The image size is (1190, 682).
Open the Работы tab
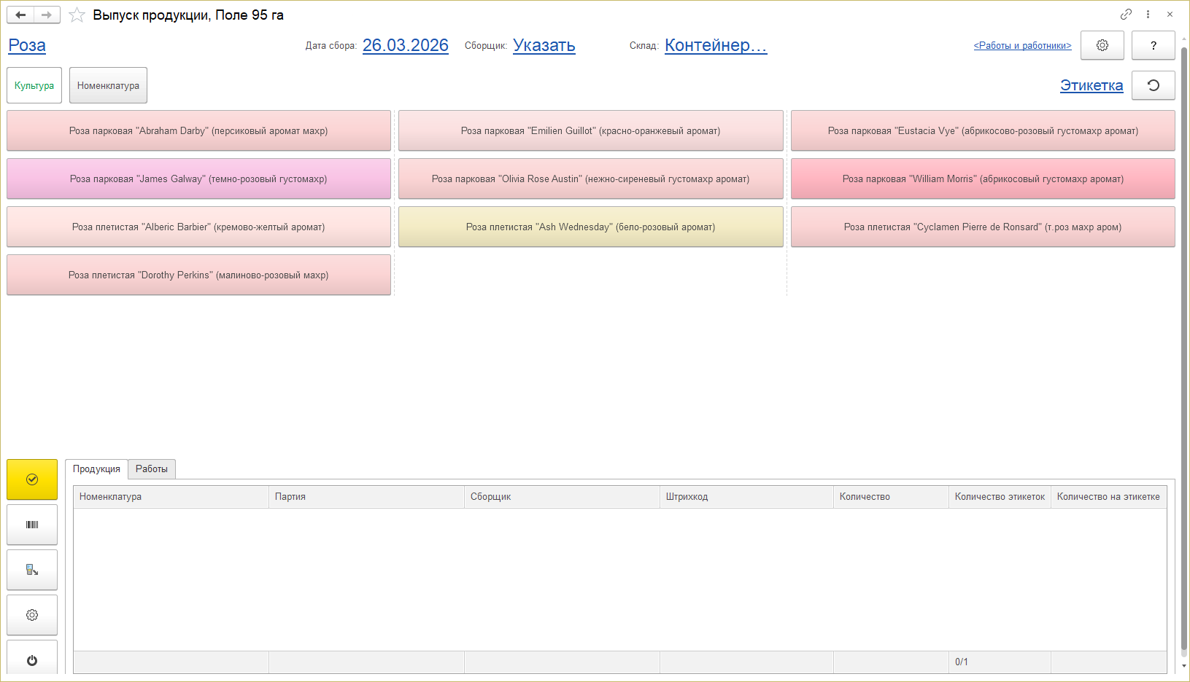tap(152, 469)
